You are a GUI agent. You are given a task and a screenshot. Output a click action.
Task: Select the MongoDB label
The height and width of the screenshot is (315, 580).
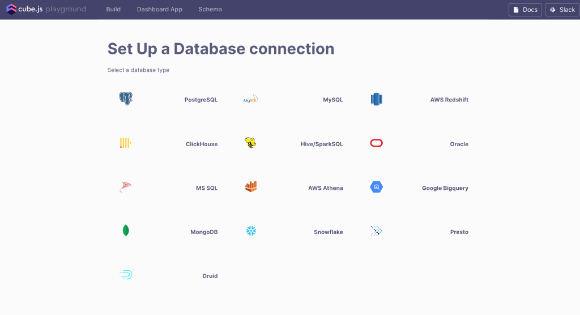coord(204,232)
